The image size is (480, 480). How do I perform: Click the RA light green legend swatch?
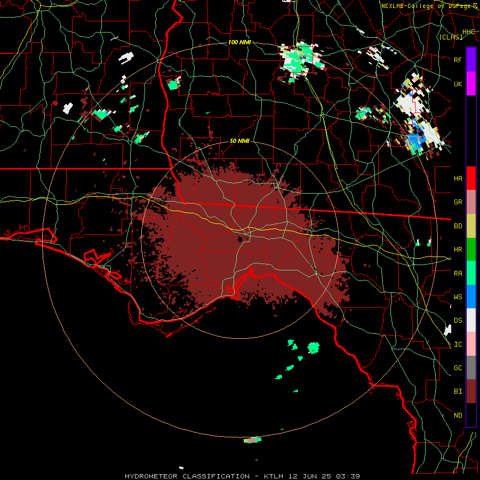point(471,273)
